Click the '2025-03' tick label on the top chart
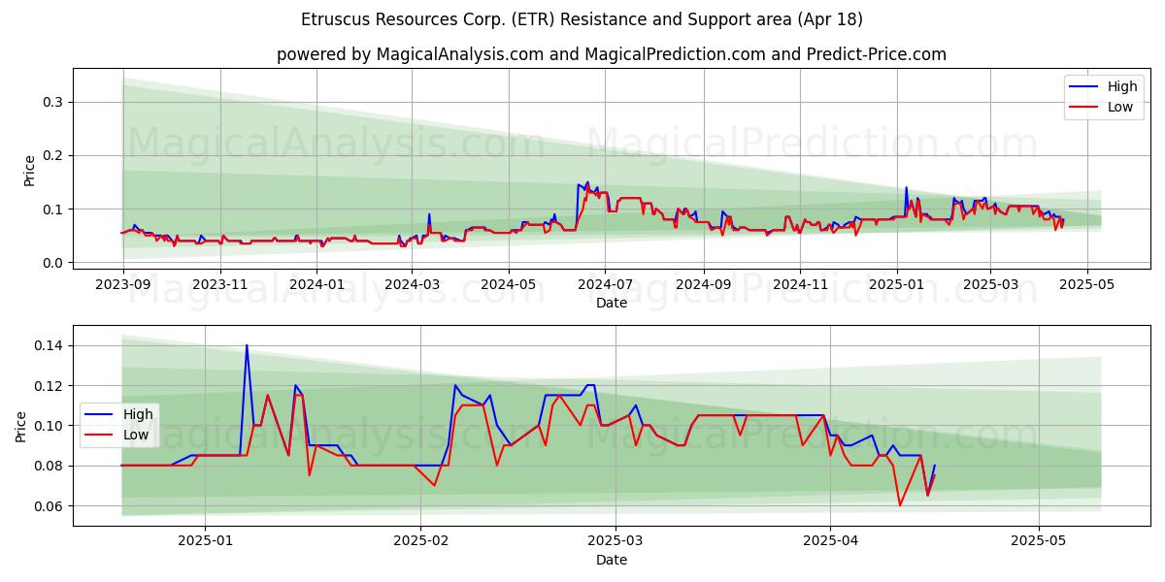 pos(991,284)
